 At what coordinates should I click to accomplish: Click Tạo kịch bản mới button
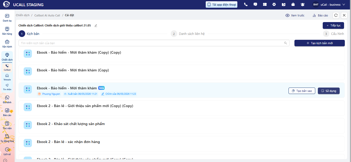[x=320, y=43]
